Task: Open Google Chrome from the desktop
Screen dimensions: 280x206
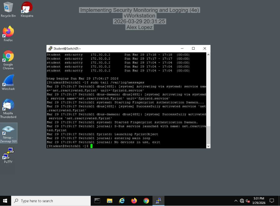Action: [8, 56]
